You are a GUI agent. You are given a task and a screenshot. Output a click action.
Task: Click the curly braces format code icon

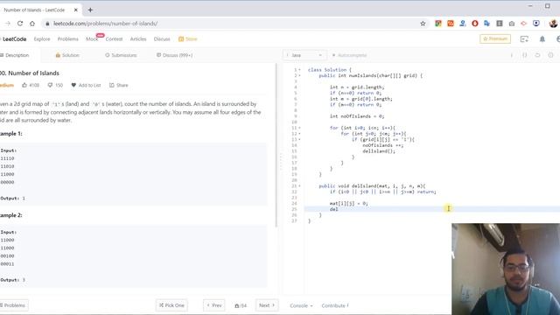click(524, 55)
